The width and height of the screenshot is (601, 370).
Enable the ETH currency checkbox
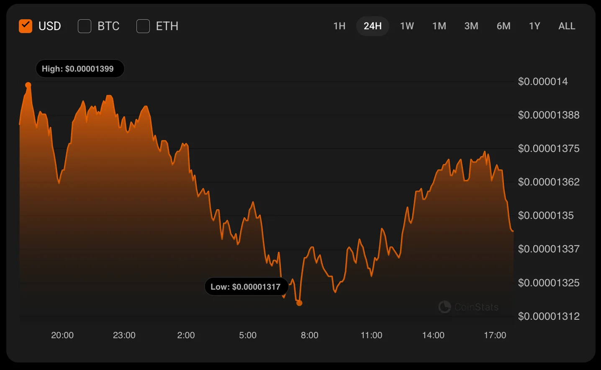(143, 26)
